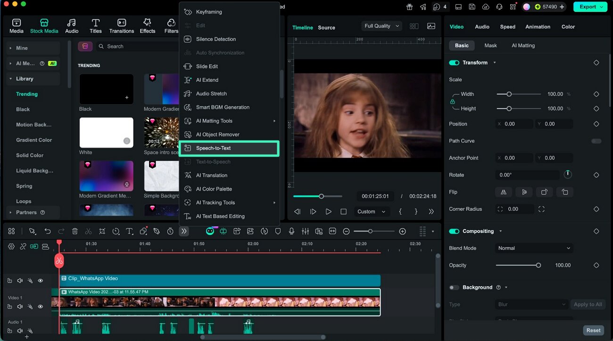Viewport: 613px width, 341px height.
Task: Click the save project floppy icon
Action: pyautogui.click(x=472, y=7)
